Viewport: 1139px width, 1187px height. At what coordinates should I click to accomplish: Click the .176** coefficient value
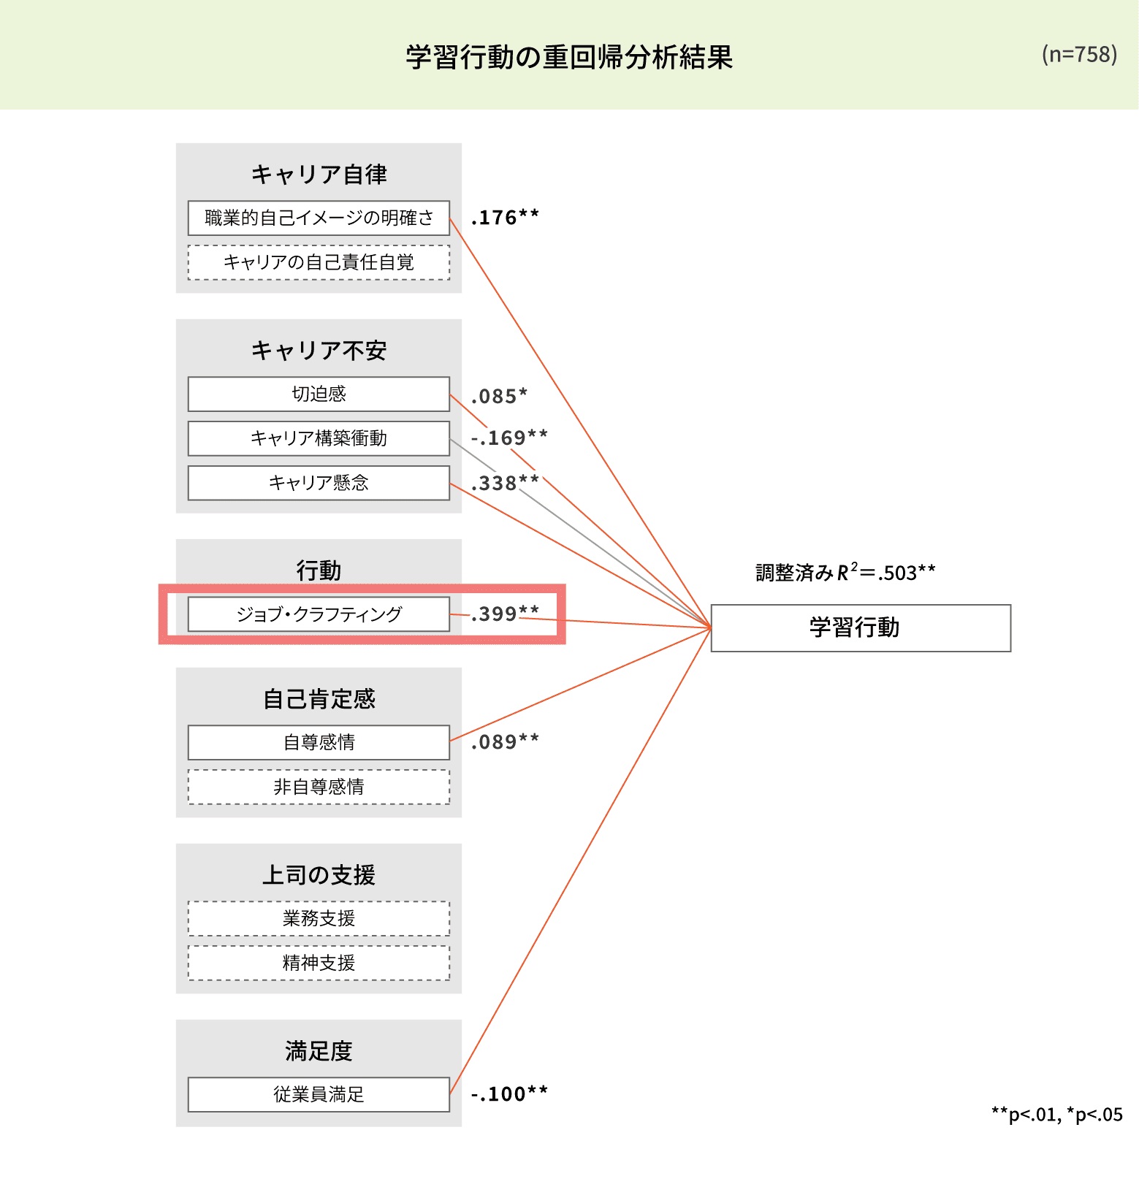[505, 218]
